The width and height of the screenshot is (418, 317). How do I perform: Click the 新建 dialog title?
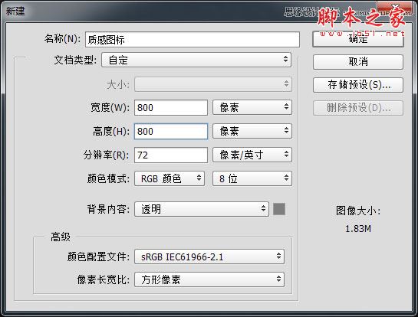15,11
